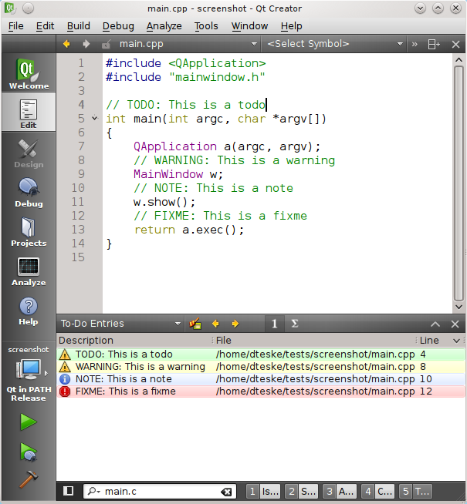Switch to Edit mode
The width and height of the screenshot is (467, 504).
point(29,113)
